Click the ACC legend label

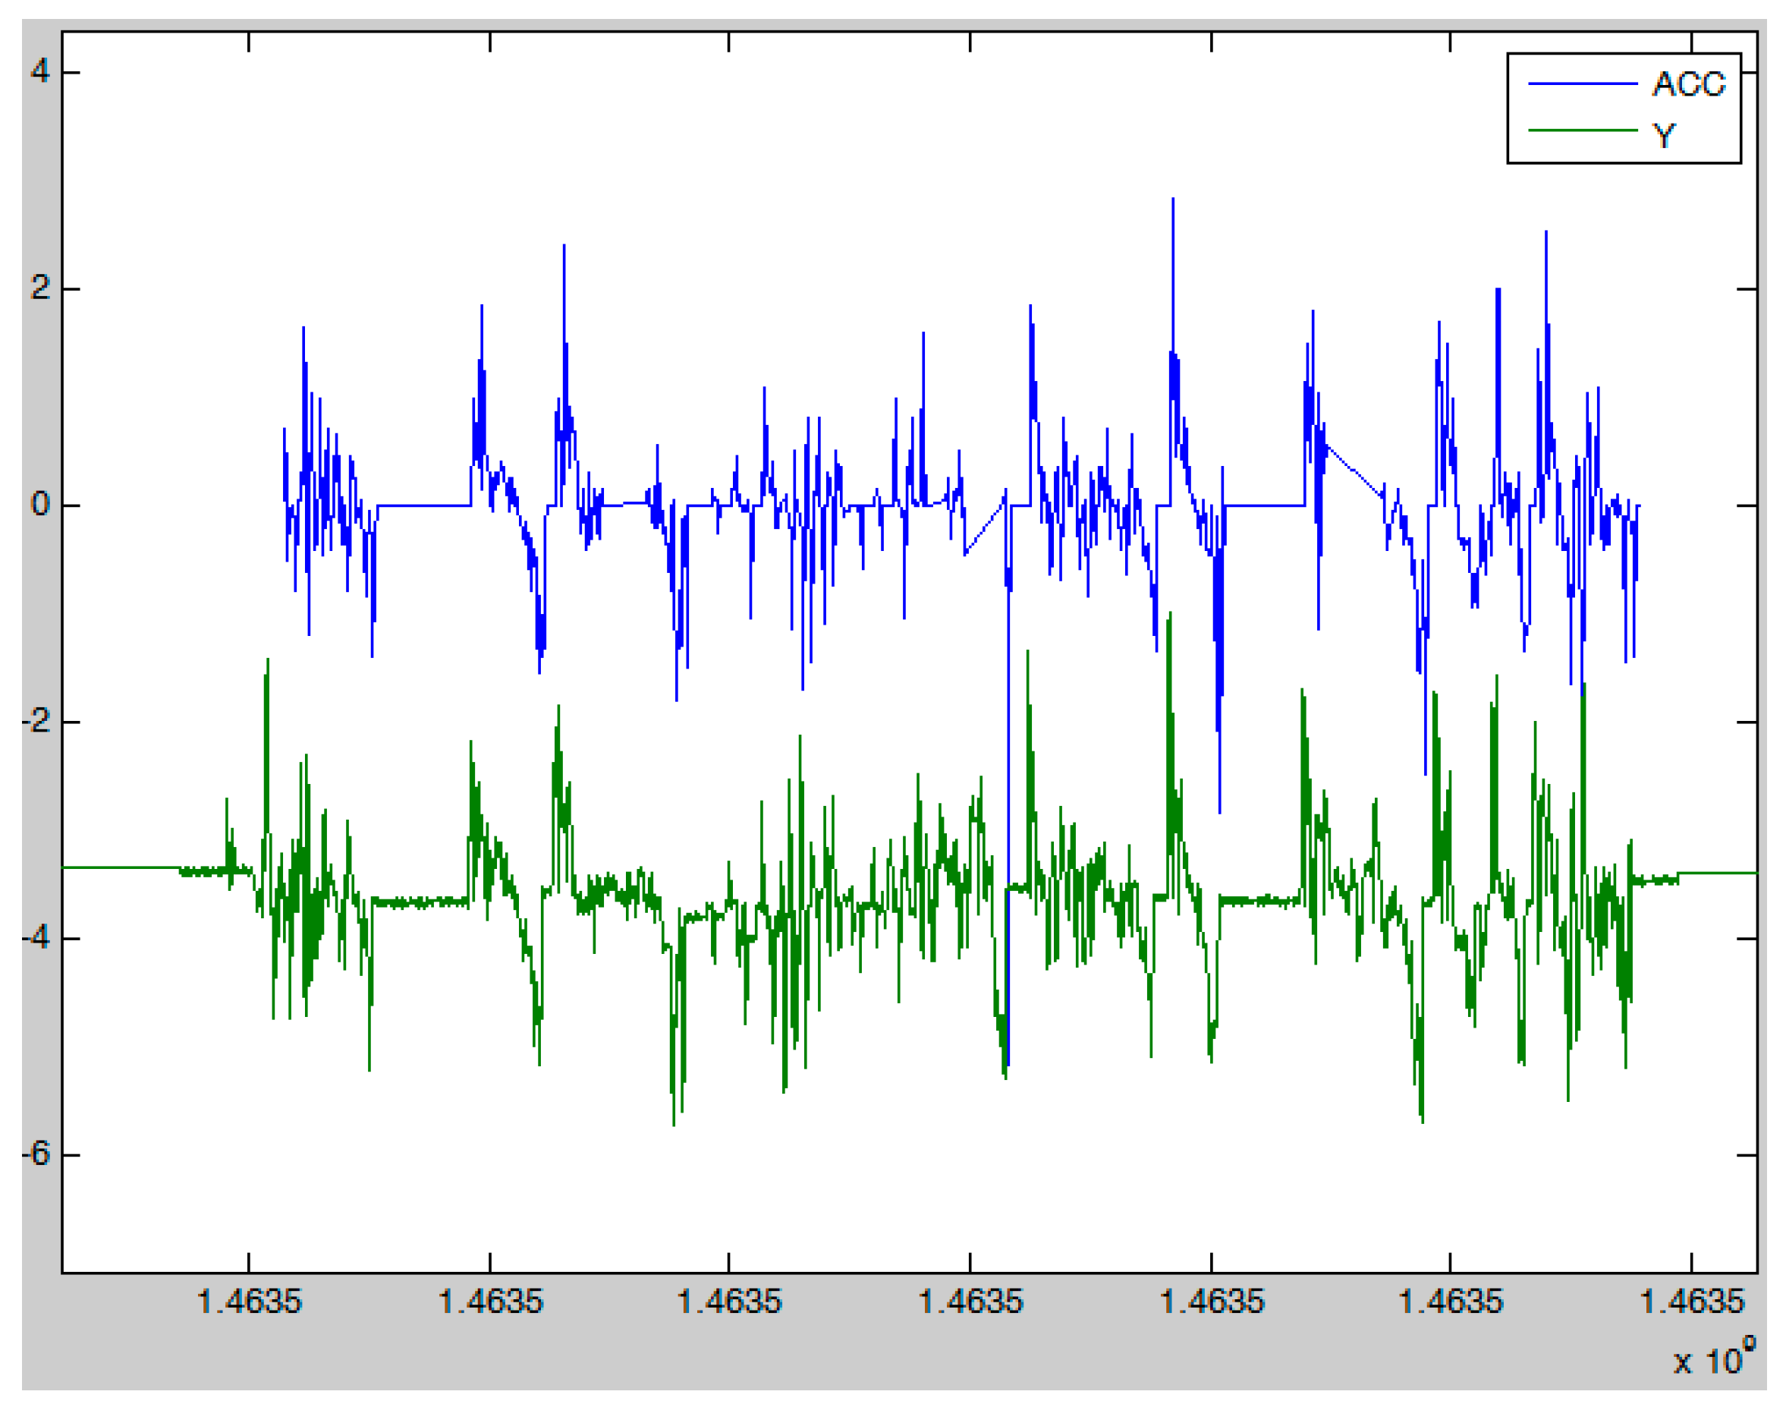1688,83
